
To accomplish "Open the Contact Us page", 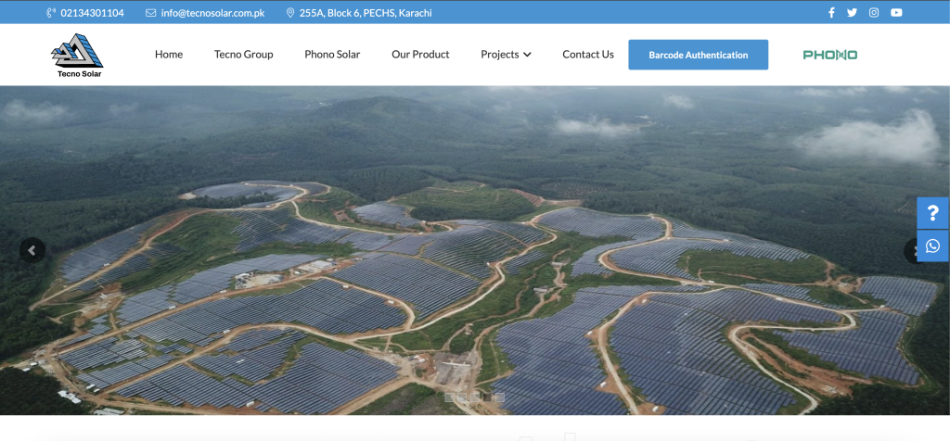I will (x=588, y=55).
